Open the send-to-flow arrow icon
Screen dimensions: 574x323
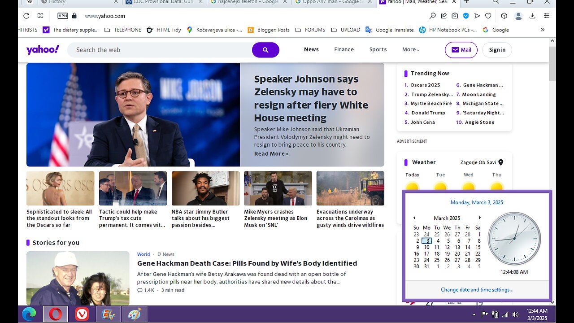click(x=477, y=16)
